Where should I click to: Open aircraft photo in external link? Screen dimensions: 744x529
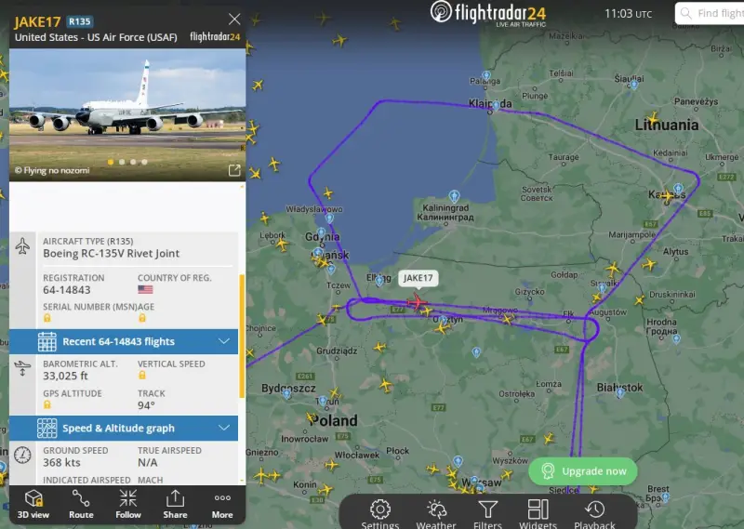(x=234, y=170)
